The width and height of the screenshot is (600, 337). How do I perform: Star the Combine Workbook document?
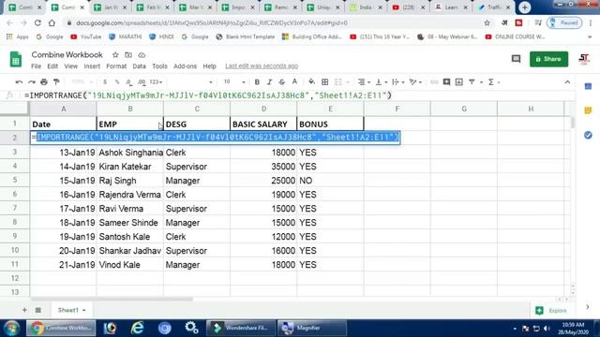pyautogui.click(x=115, y=55)
